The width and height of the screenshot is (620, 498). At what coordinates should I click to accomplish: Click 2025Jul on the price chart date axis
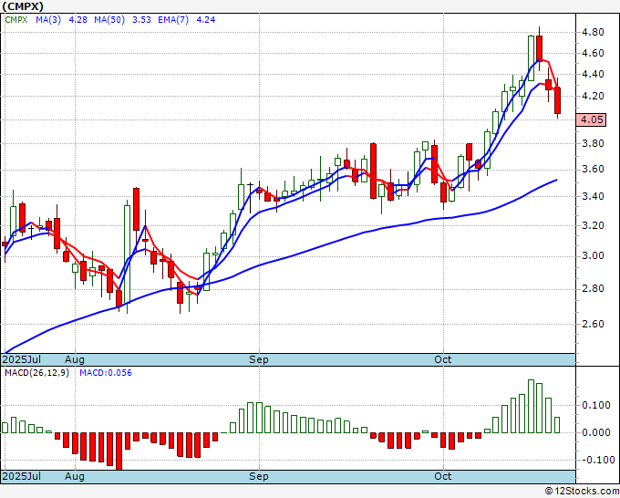coord(22,359)
